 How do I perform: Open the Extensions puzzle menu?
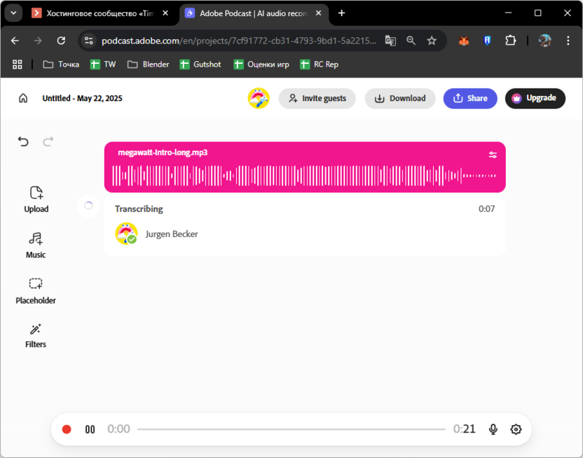pos(511,41)
